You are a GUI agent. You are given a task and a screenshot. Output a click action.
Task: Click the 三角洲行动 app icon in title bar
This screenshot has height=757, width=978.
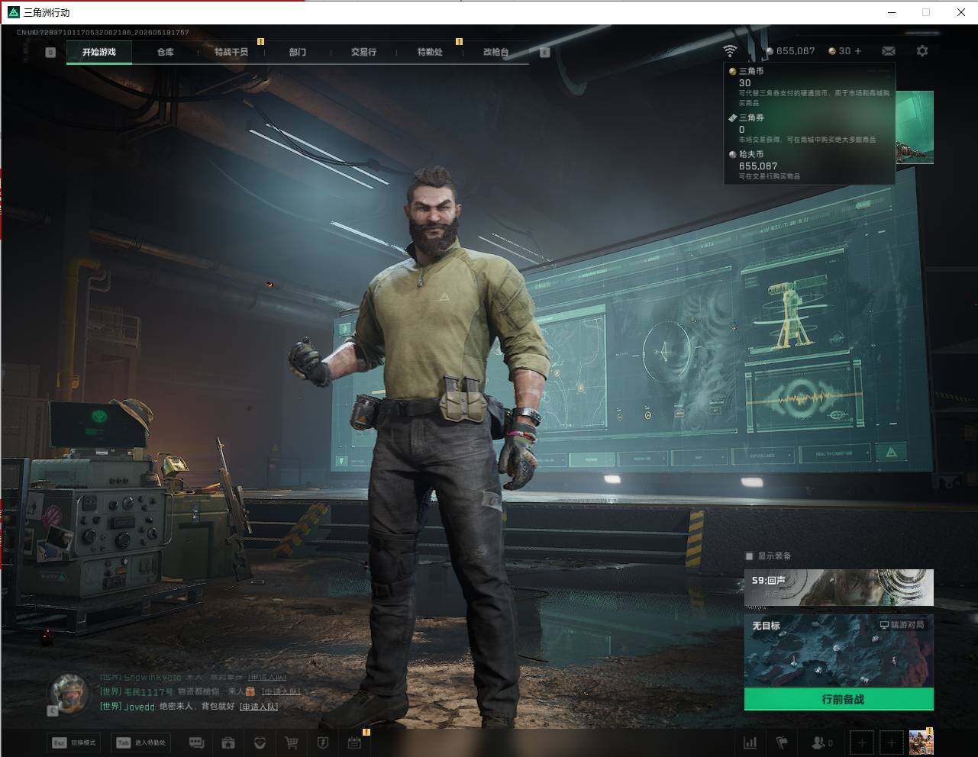click(13, 12)
